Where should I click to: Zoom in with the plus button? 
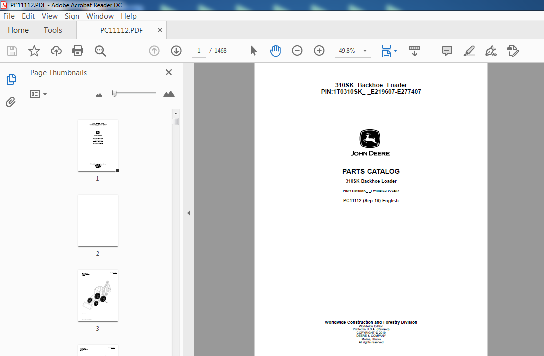pyautogui.click(x=319, y=51)
